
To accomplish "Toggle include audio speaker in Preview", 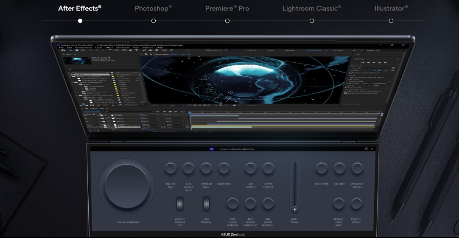I will coord(380,70).
